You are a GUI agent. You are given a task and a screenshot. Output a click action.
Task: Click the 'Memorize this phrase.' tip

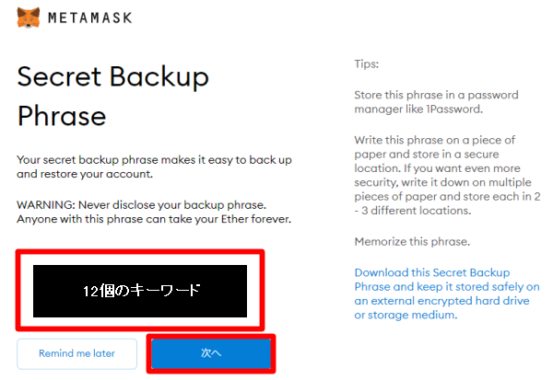[x=412, y=242]
